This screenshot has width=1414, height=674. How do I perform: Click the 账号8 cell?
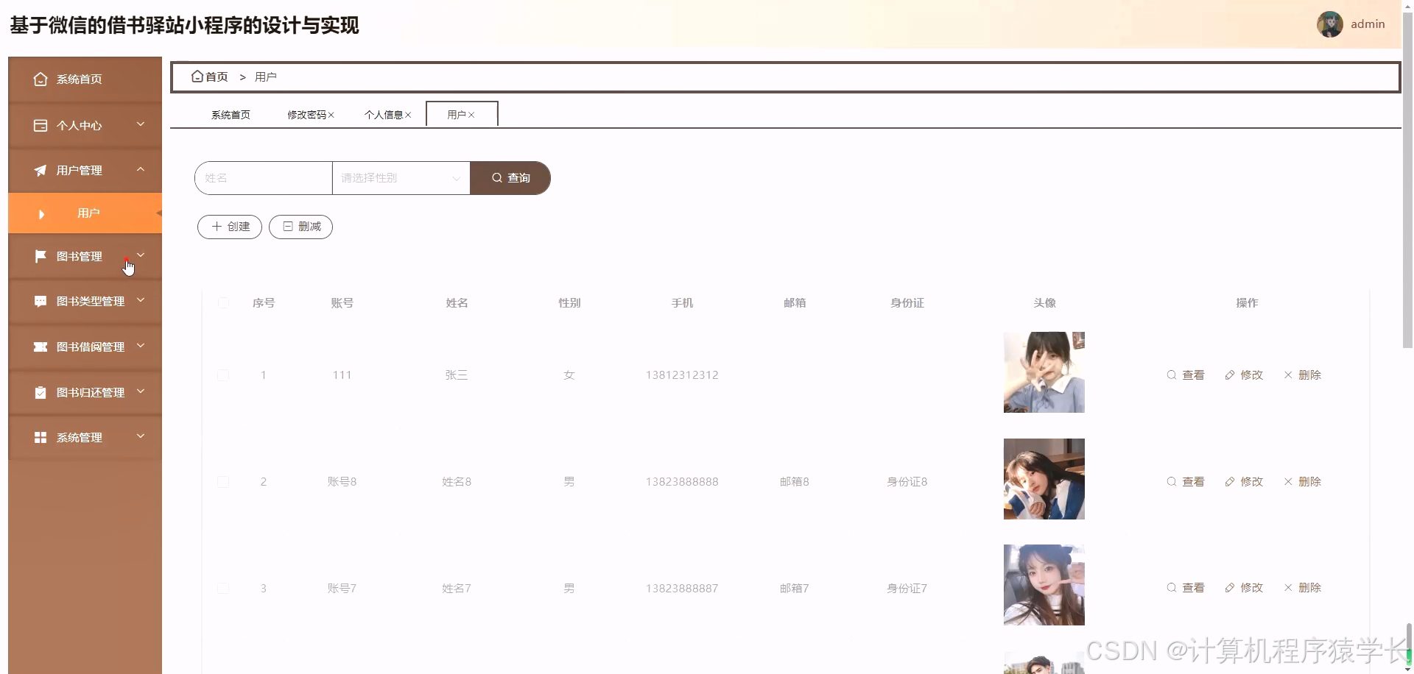click(342, 482)
